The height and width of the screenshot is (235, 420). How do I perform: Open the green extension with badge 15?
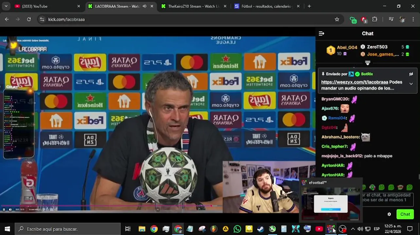tap(353, 20)
